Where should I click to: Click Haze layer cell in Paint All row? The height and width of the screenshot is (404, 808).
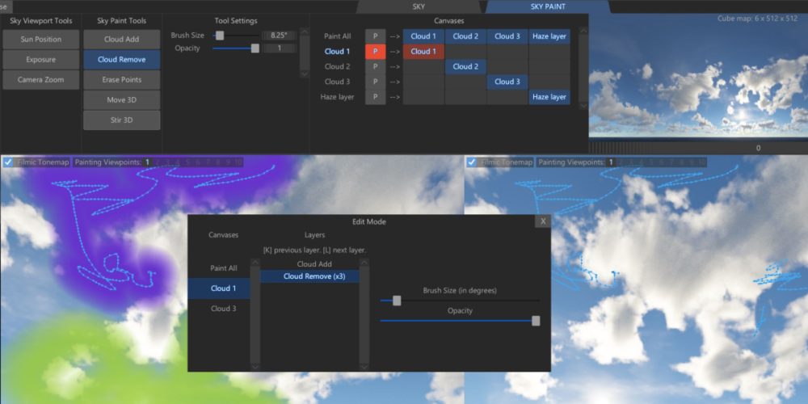549,36
